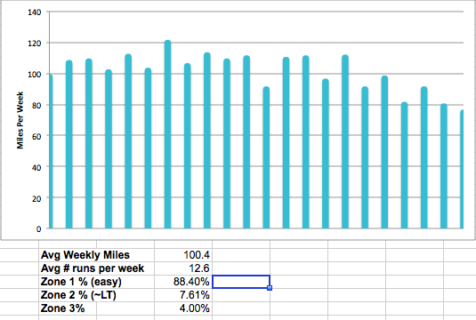Screen dimensions: 476x320
Task: Click the 60 label on the chart axis
Action: click(36, 137)
